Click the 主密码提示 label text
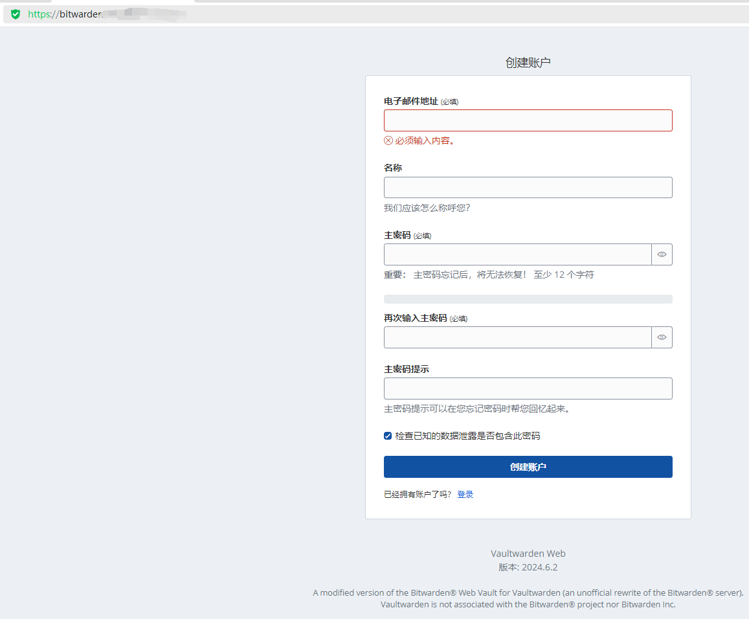This screenshot has width=749, height=619. [406, 369]
